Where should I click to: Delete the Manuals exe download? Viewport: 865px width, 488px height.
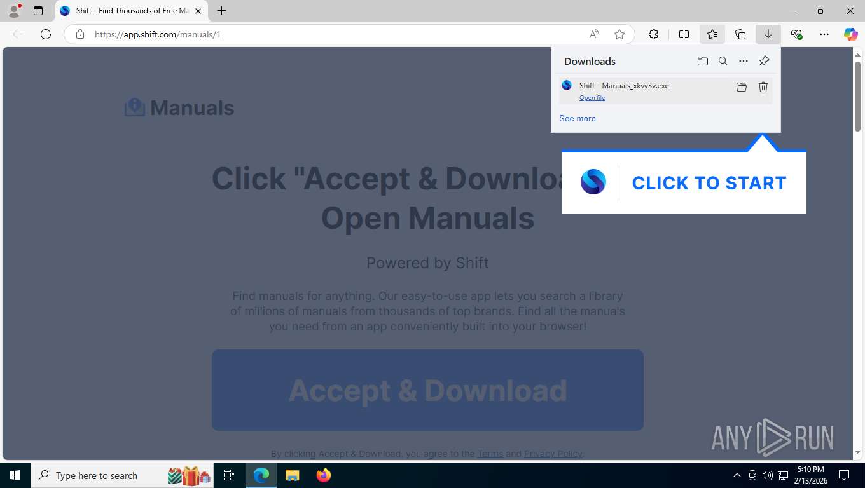(x=763, y=87)
